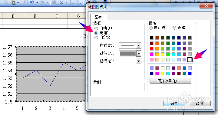This screenshot has height=115, width=218.
Task: Click the 取消 button
Action: 200,103
